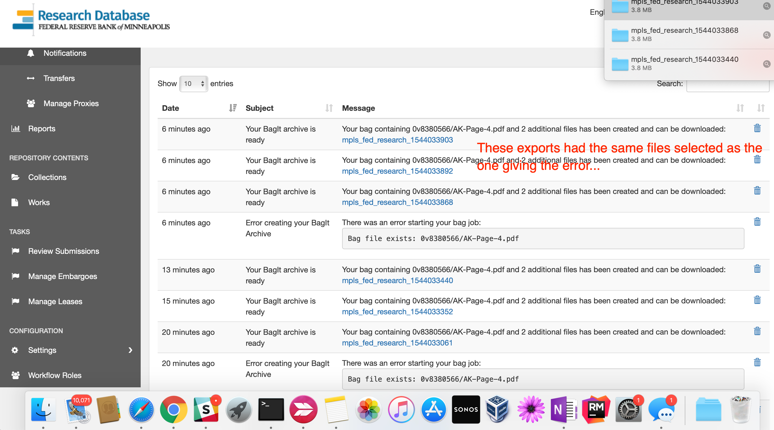The image size is (774, 430).
Task: Open the Notifications bell in the sidebar
Action: click(x=30, y=53)
